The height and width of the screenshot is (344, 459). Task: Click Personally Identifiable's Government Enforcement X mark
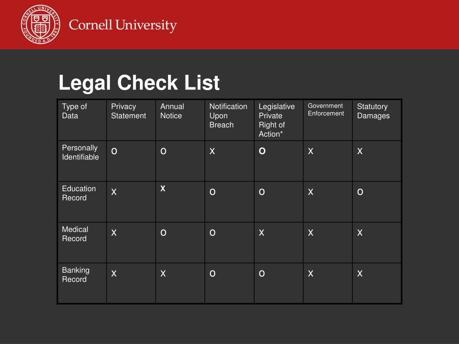[311, 151]
